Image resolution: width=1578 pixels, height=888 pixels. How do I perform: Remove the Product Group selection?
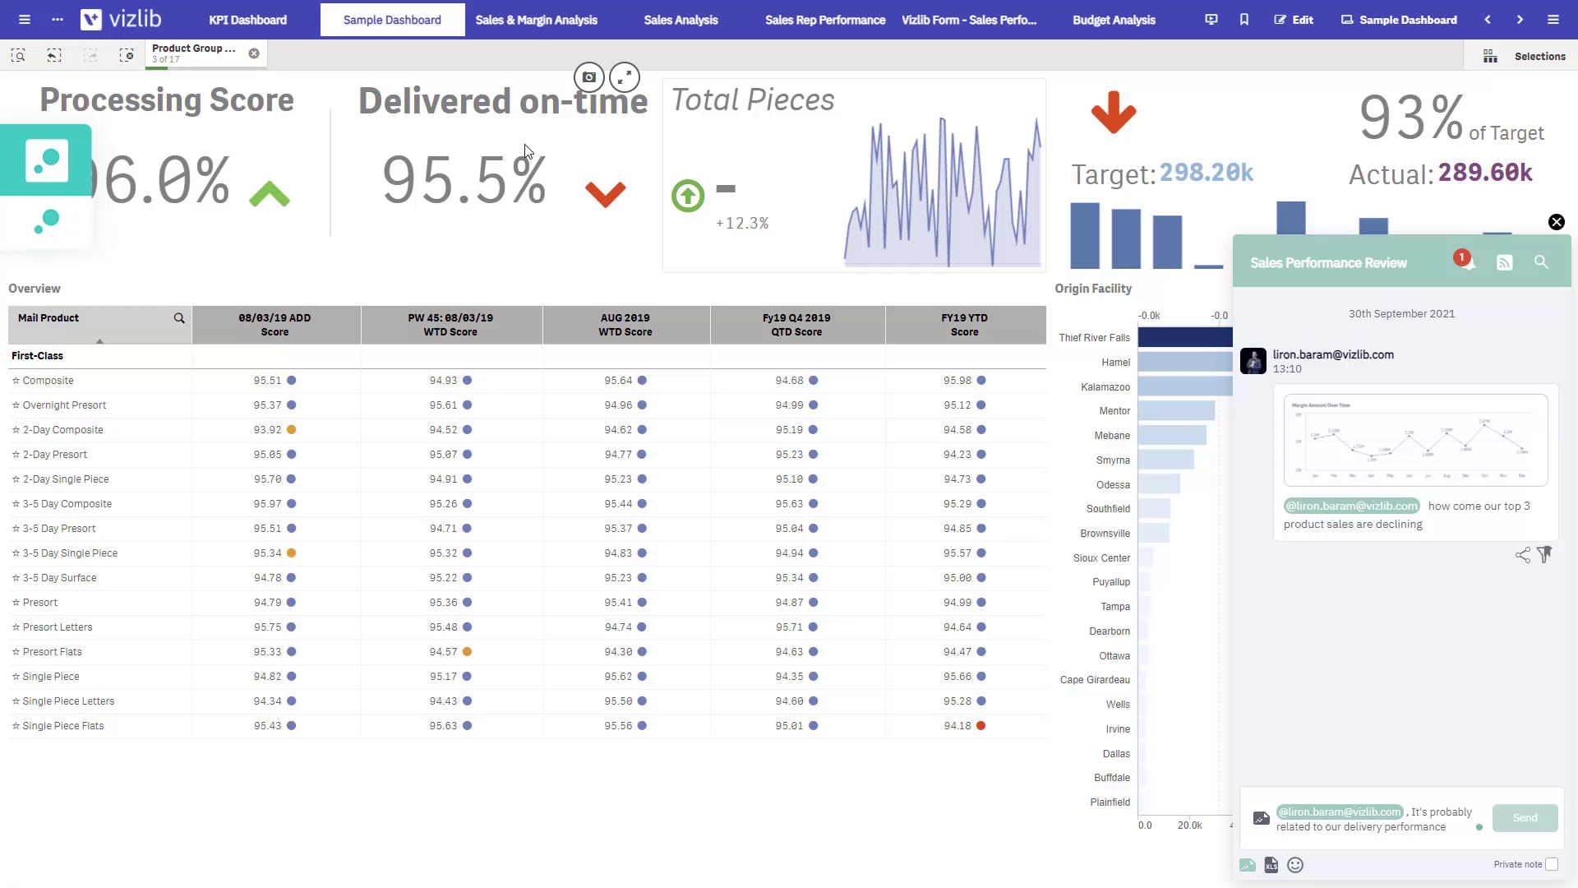254,53
